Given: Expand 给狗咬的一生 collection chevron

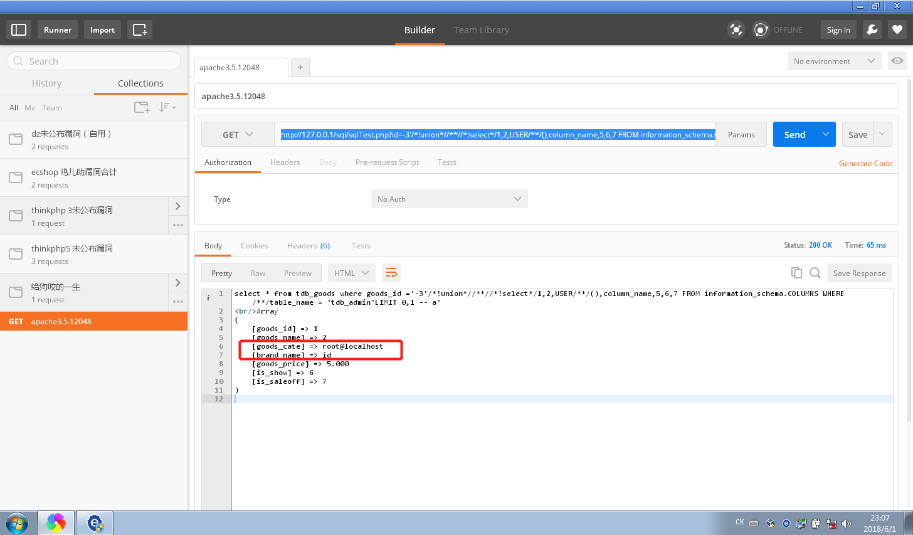Looking at the screenshot, I should 178,283.
